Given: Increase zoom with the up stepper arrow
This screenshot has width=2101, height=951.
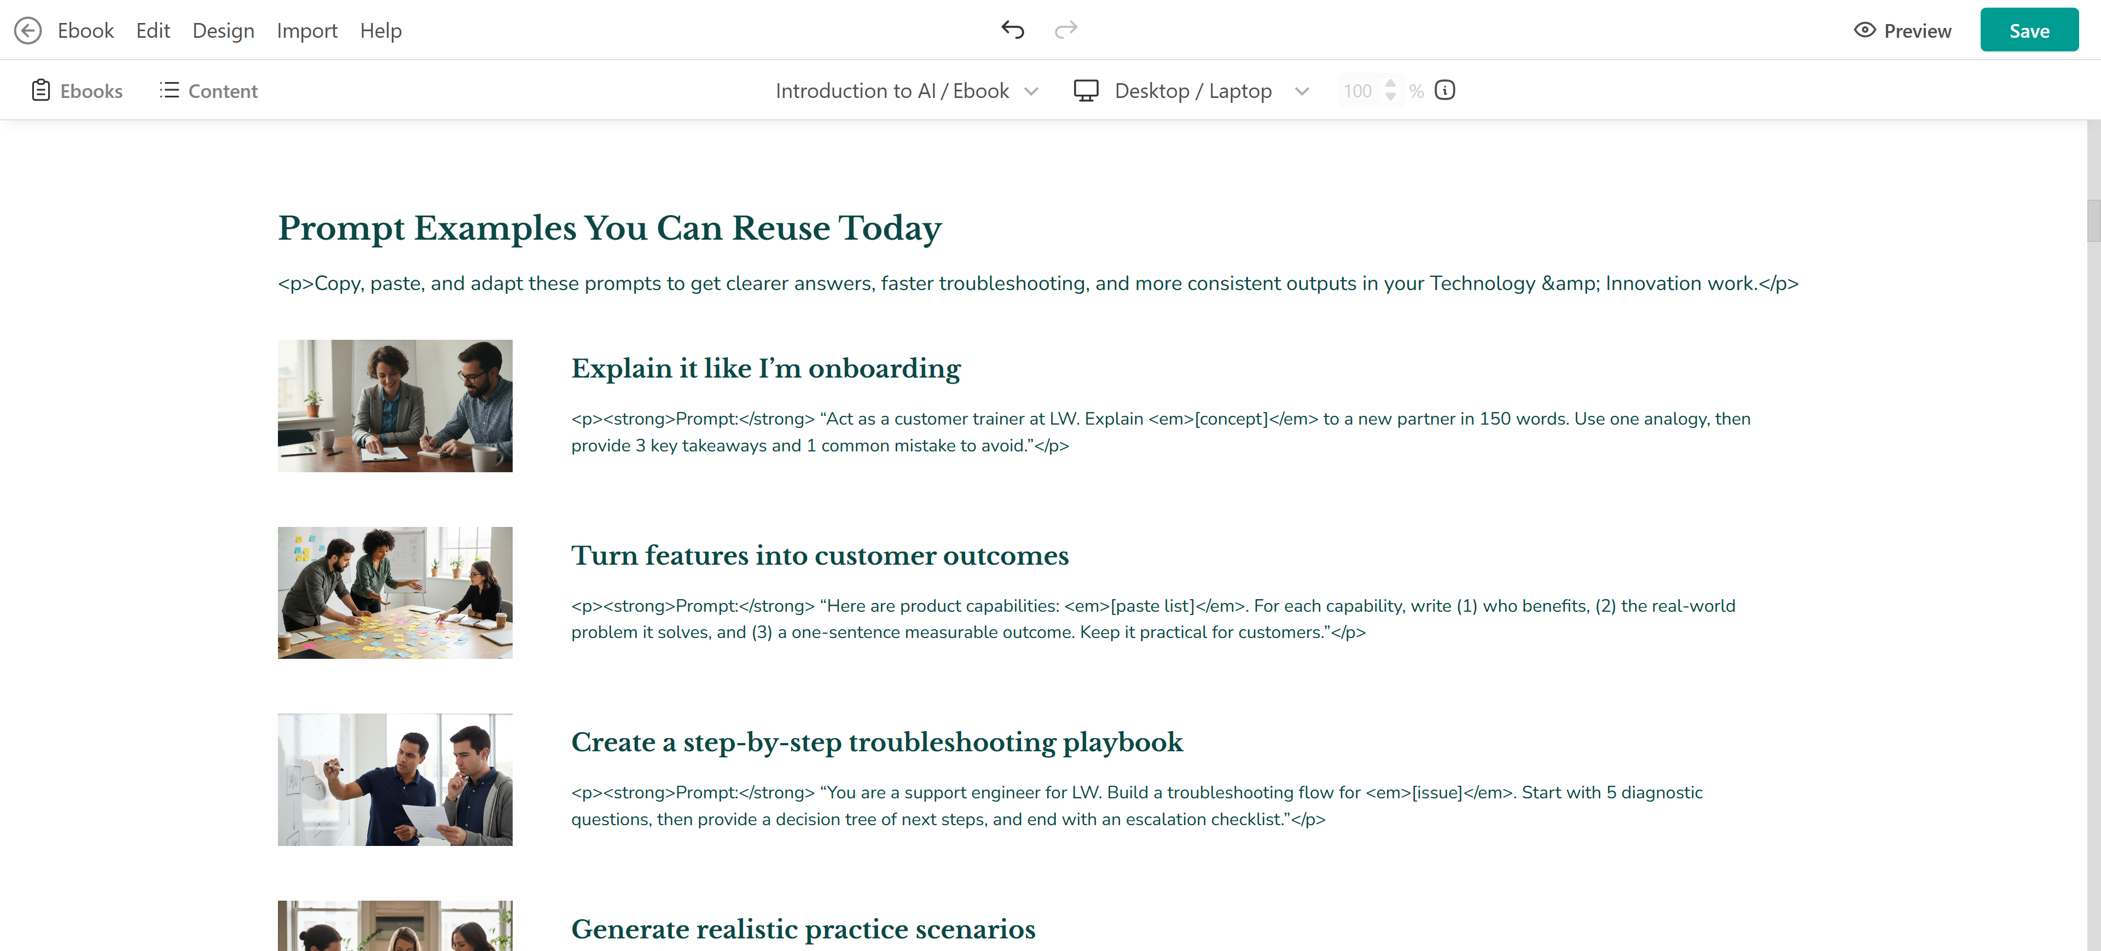Looking at the screenshot, I should click(1390, 83).
